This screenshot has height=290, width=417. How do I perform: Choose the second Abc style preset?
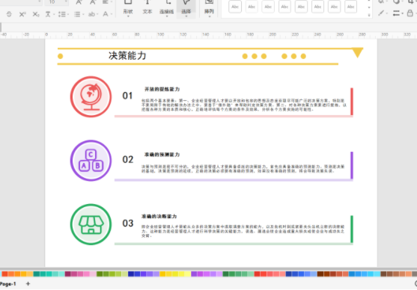(252, 7)
